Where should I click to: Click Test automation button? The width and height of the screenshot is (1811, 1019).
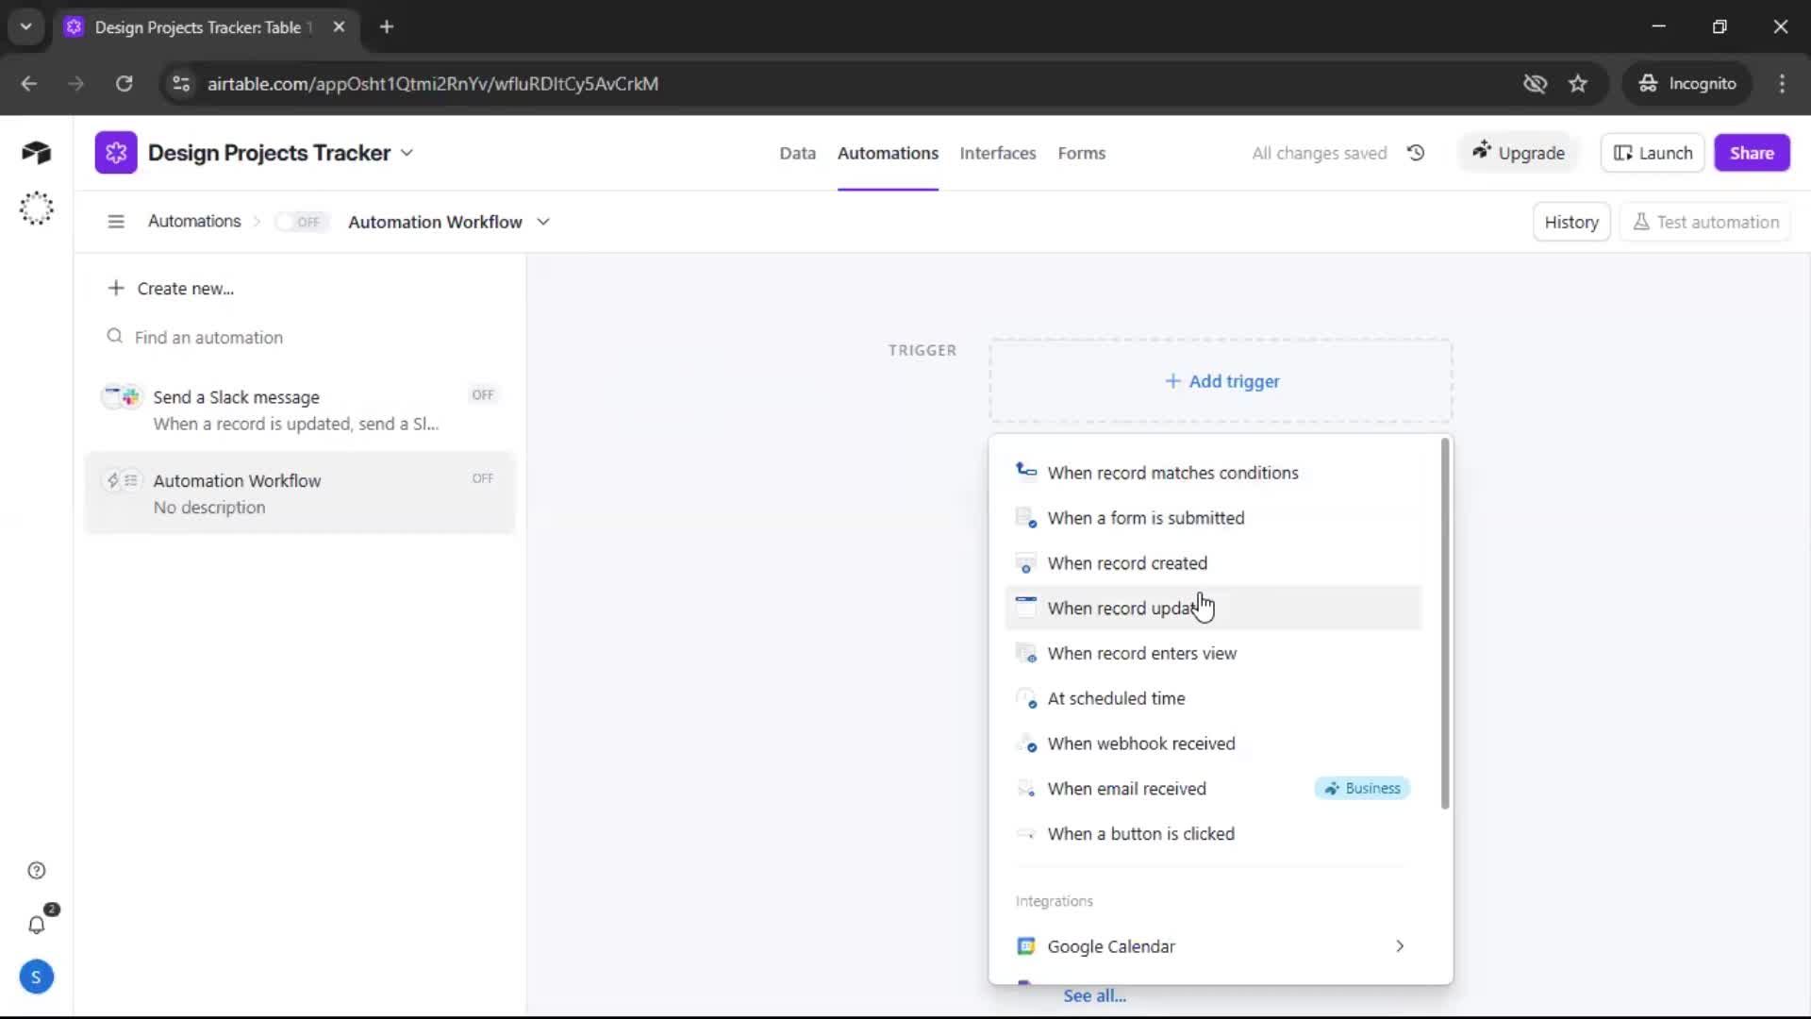[1705, 222]
